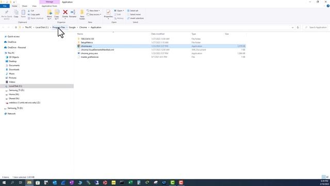Click the Up one level arrow

(x=16, y=27)
